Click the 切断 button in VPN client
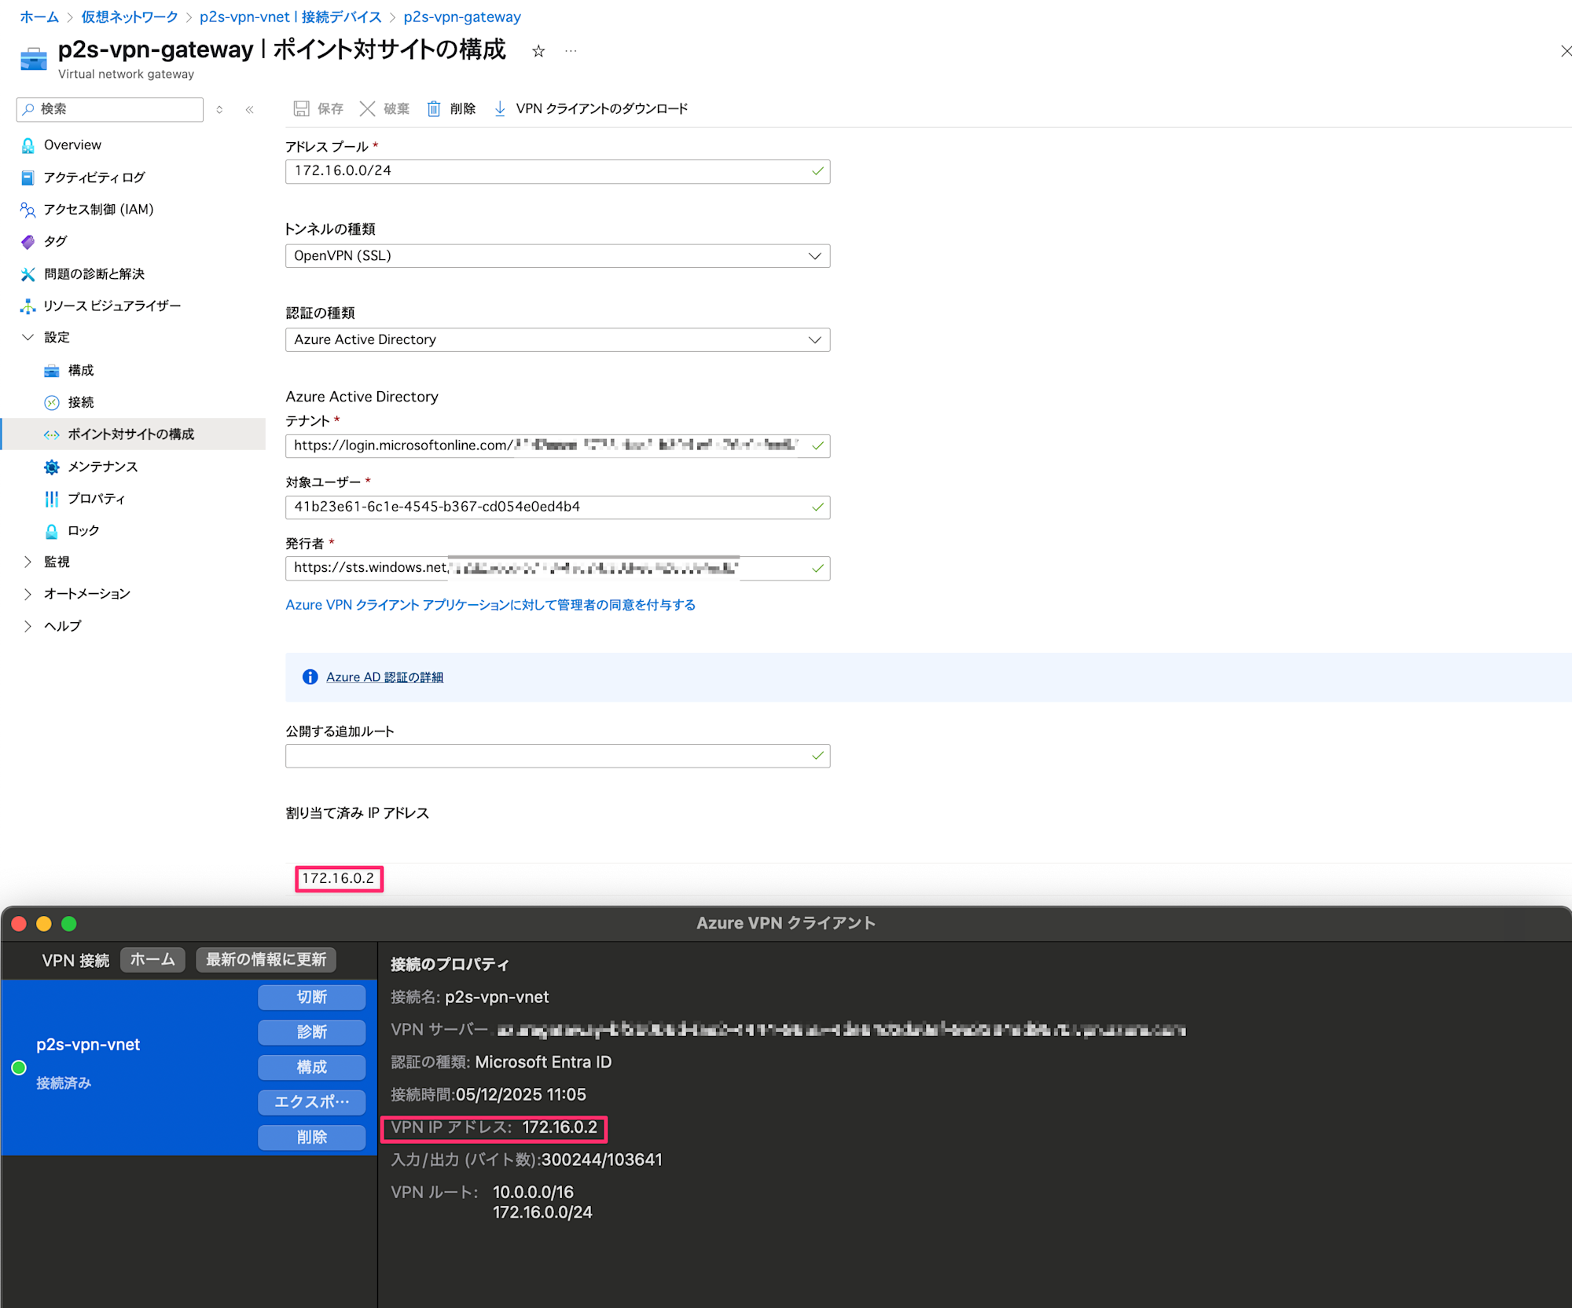Image resolution: width=1572 pixels, height=1308 pixels. click(x=312, y=998)
